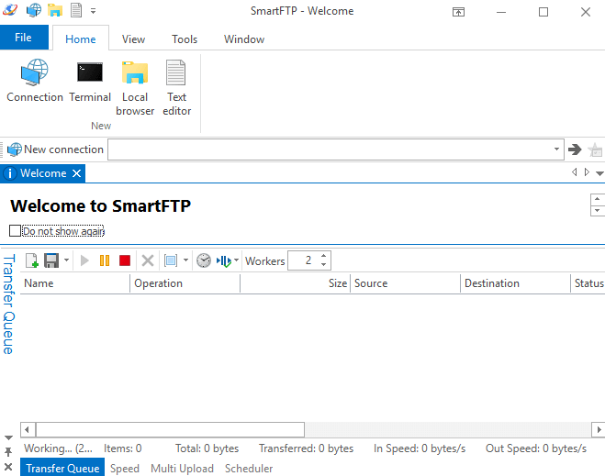Close the Welcome tab
Screen dimensions: 605x476
tap(77, 173)
